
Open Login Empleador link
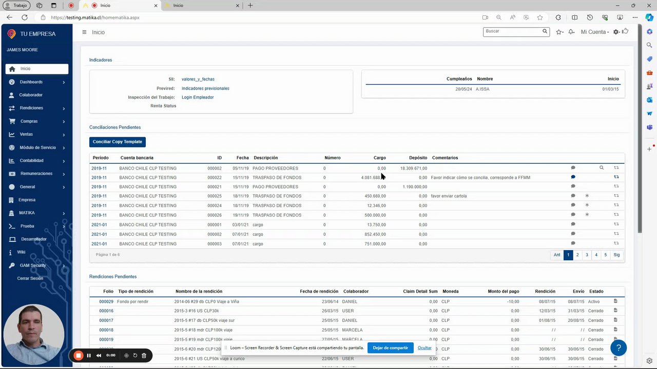pyautogui.click(x=198, y=97)
